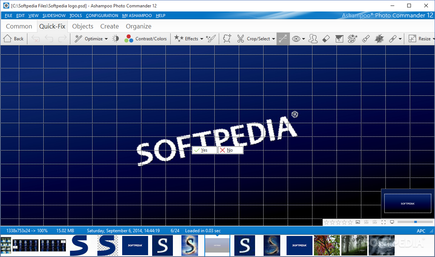Click the navigator preview of the Softpedia image
Viewport: 435px width, 257px height.
coord(408,203)
